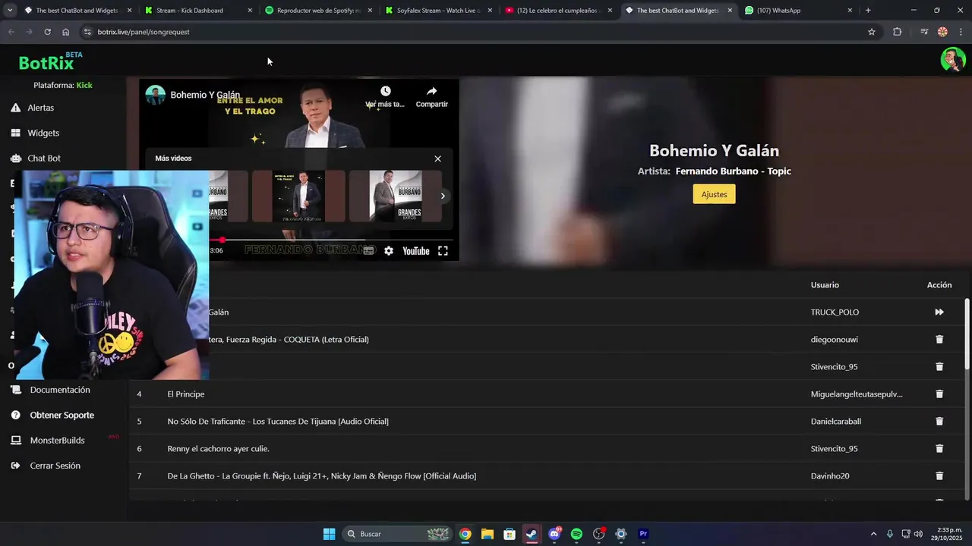Select the middle Entre el amor video thumbnail
972x546 pixels.
298,196
